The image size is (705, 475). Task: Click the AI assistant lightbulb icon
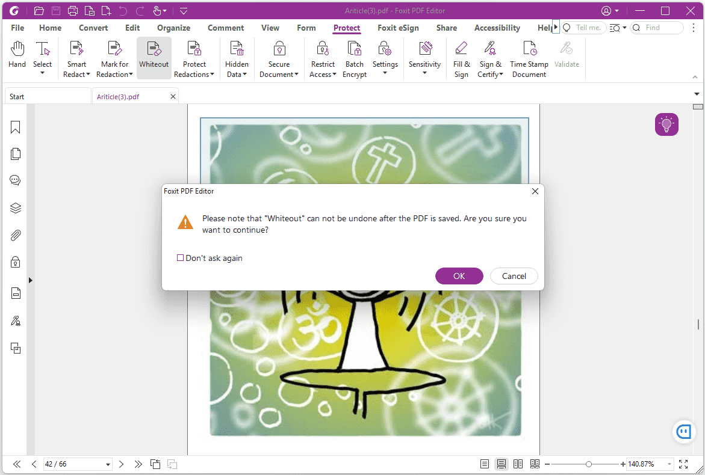click(666, 124)
